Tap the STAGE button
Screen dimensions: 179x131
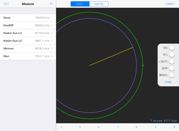pos(168,82)
